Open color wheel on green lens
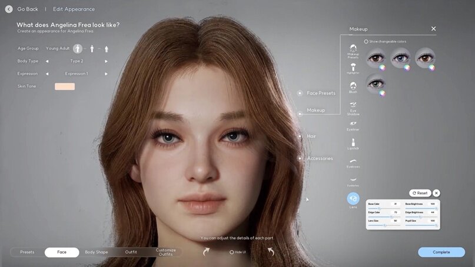Viewport: 475px width, 267px height. pyautogui.click(x=383, y=94)
